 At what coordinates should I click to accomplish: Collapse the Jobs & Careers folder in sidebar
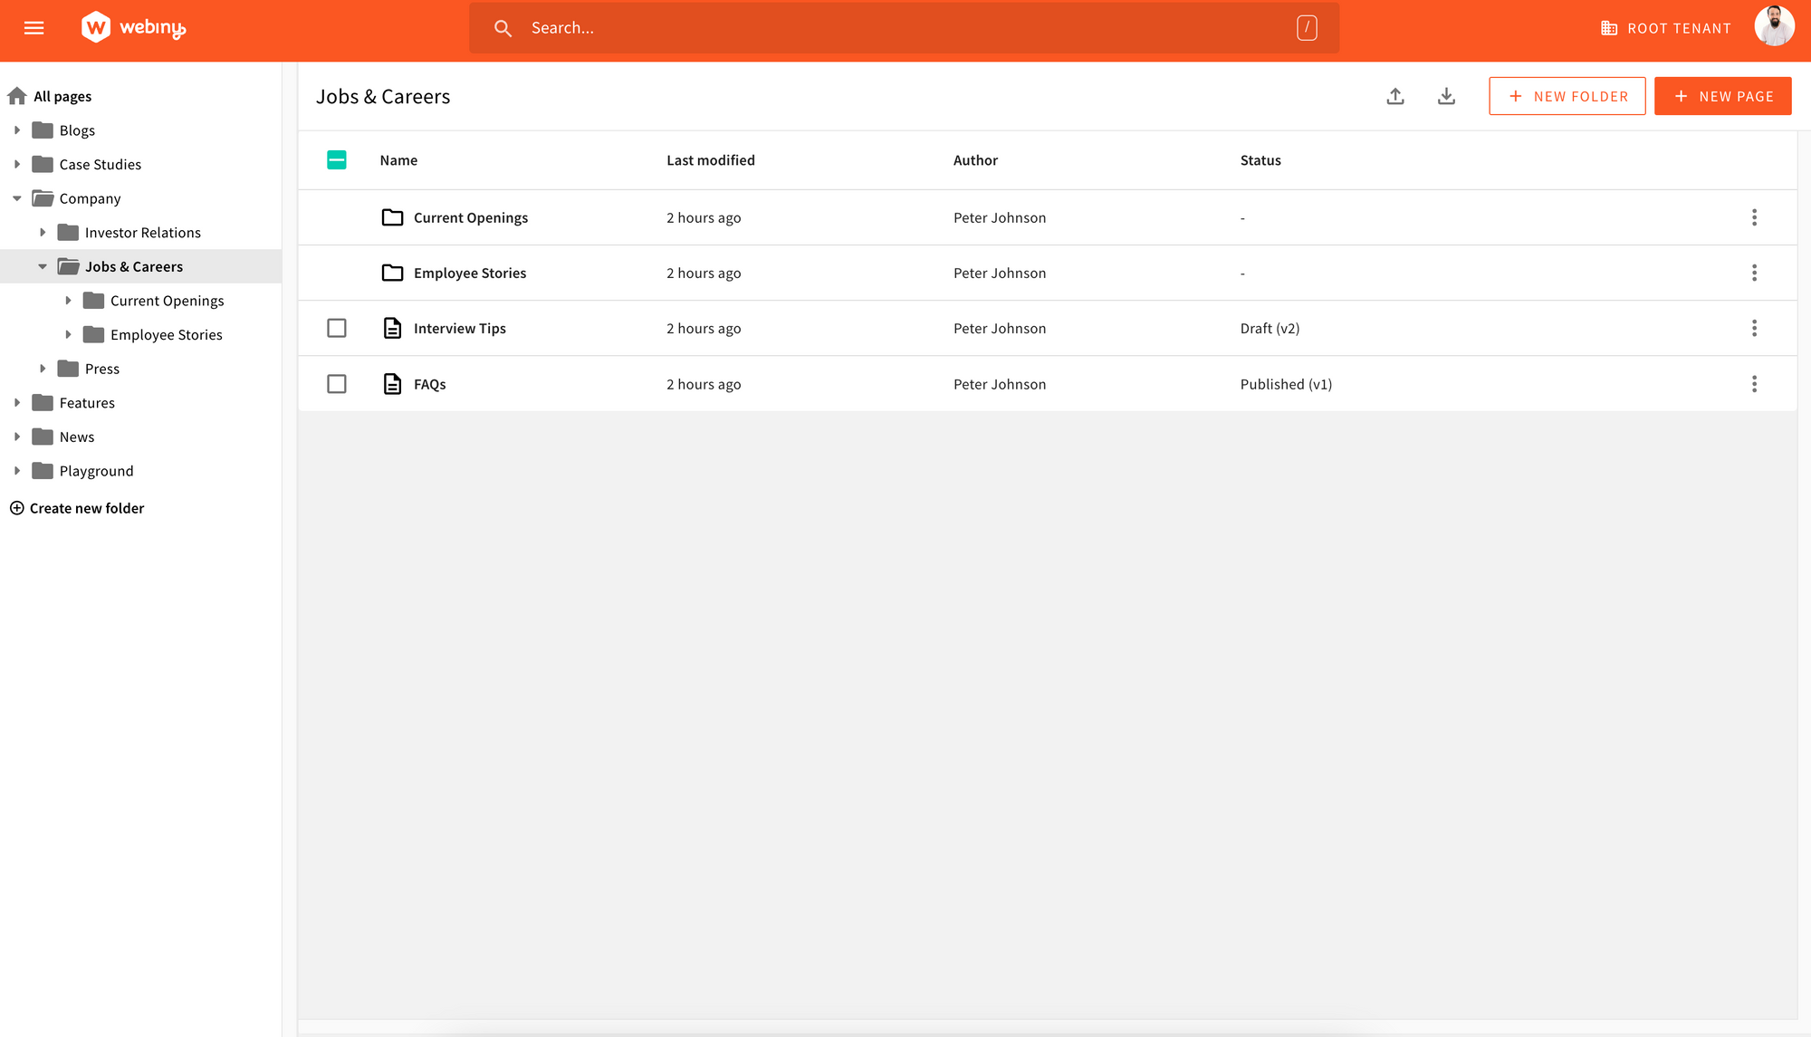43,266
